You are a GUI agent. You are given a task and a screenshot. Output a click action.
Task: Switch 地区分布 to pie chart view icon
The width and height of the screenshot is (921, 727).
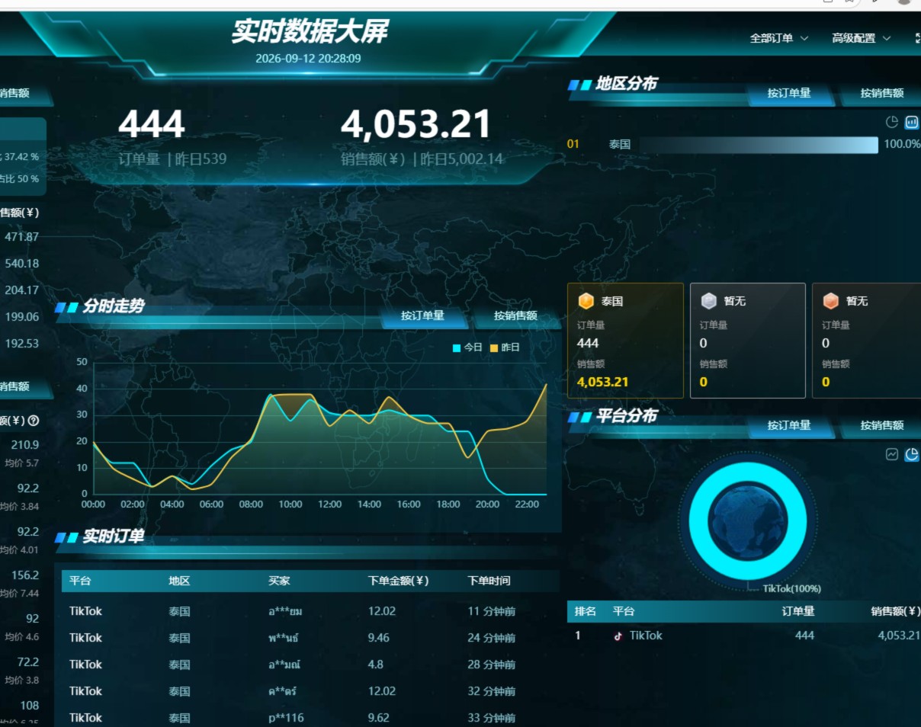coord(892,122)
